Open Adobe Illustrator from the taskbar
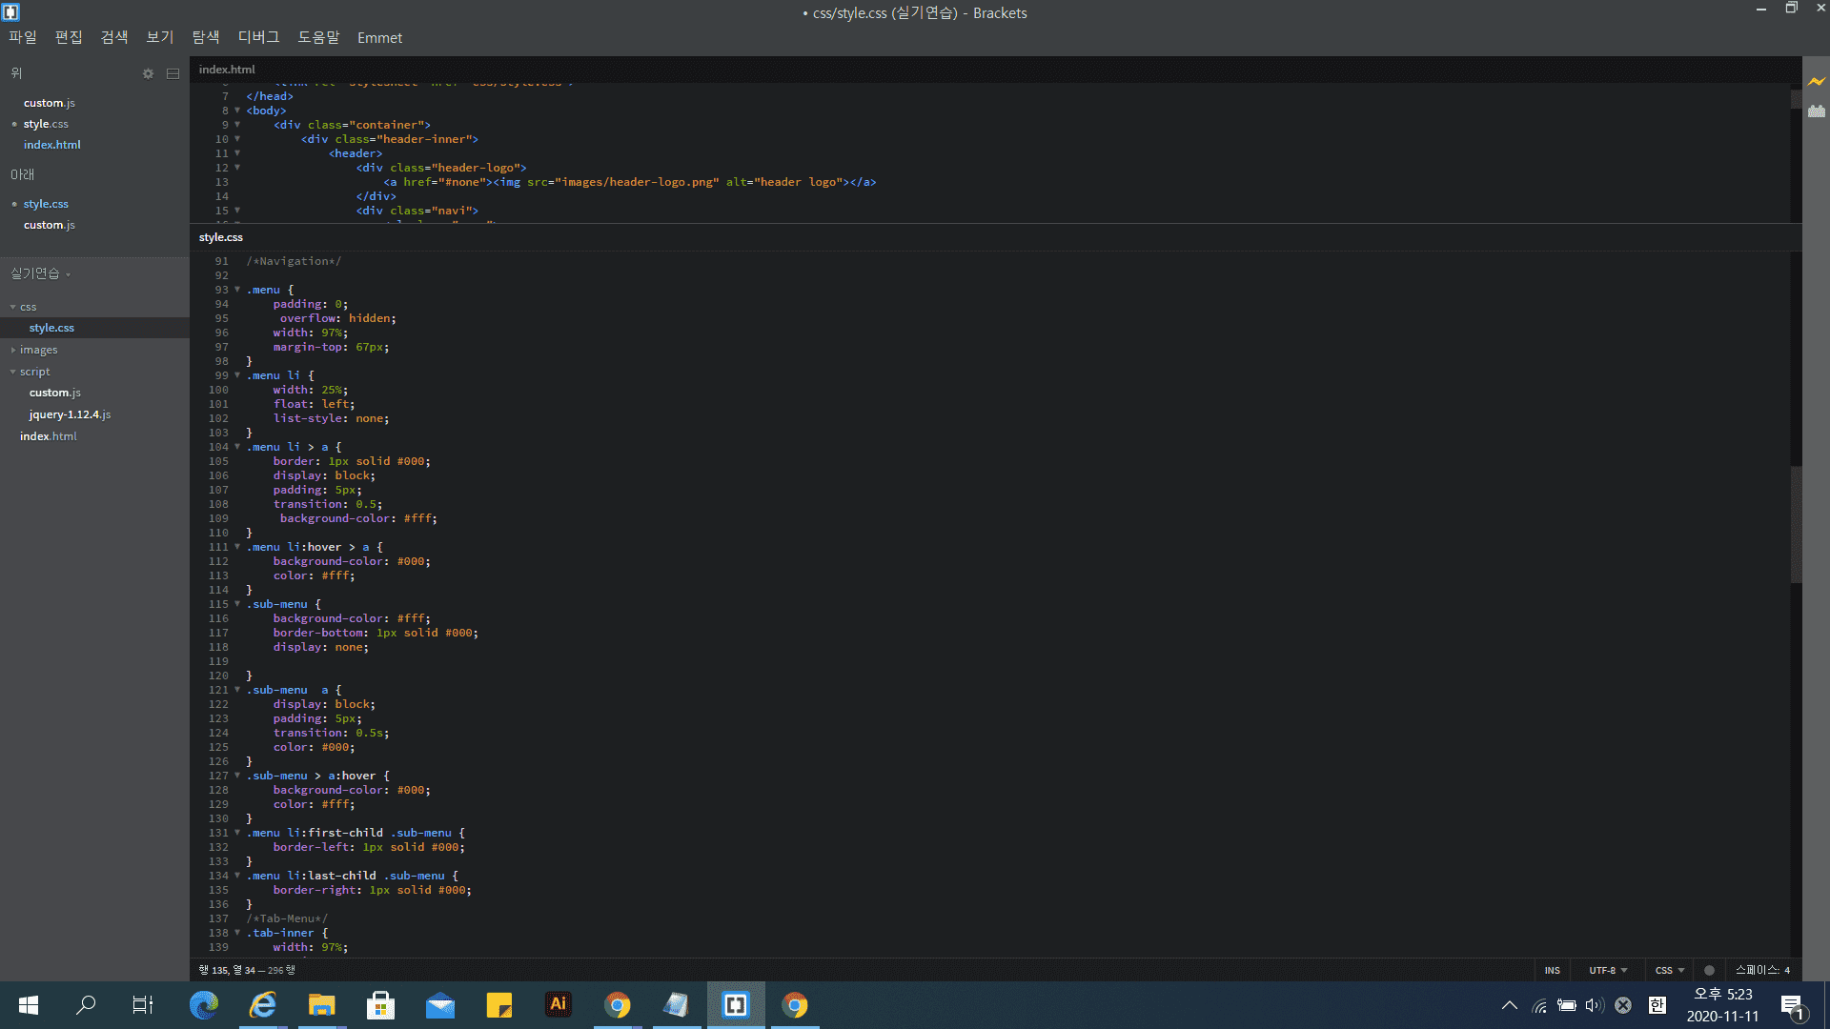Image resolution: width=1830 pixels, height=1029 pixels. 559,1004
